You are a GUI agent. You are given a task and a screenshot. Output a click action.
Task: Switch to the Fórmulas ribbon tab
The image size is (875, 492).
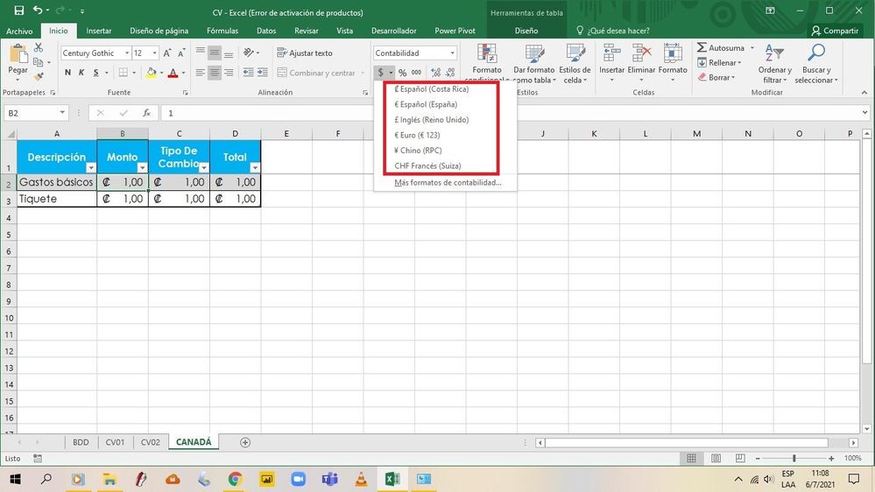click(x=222, y=31)
